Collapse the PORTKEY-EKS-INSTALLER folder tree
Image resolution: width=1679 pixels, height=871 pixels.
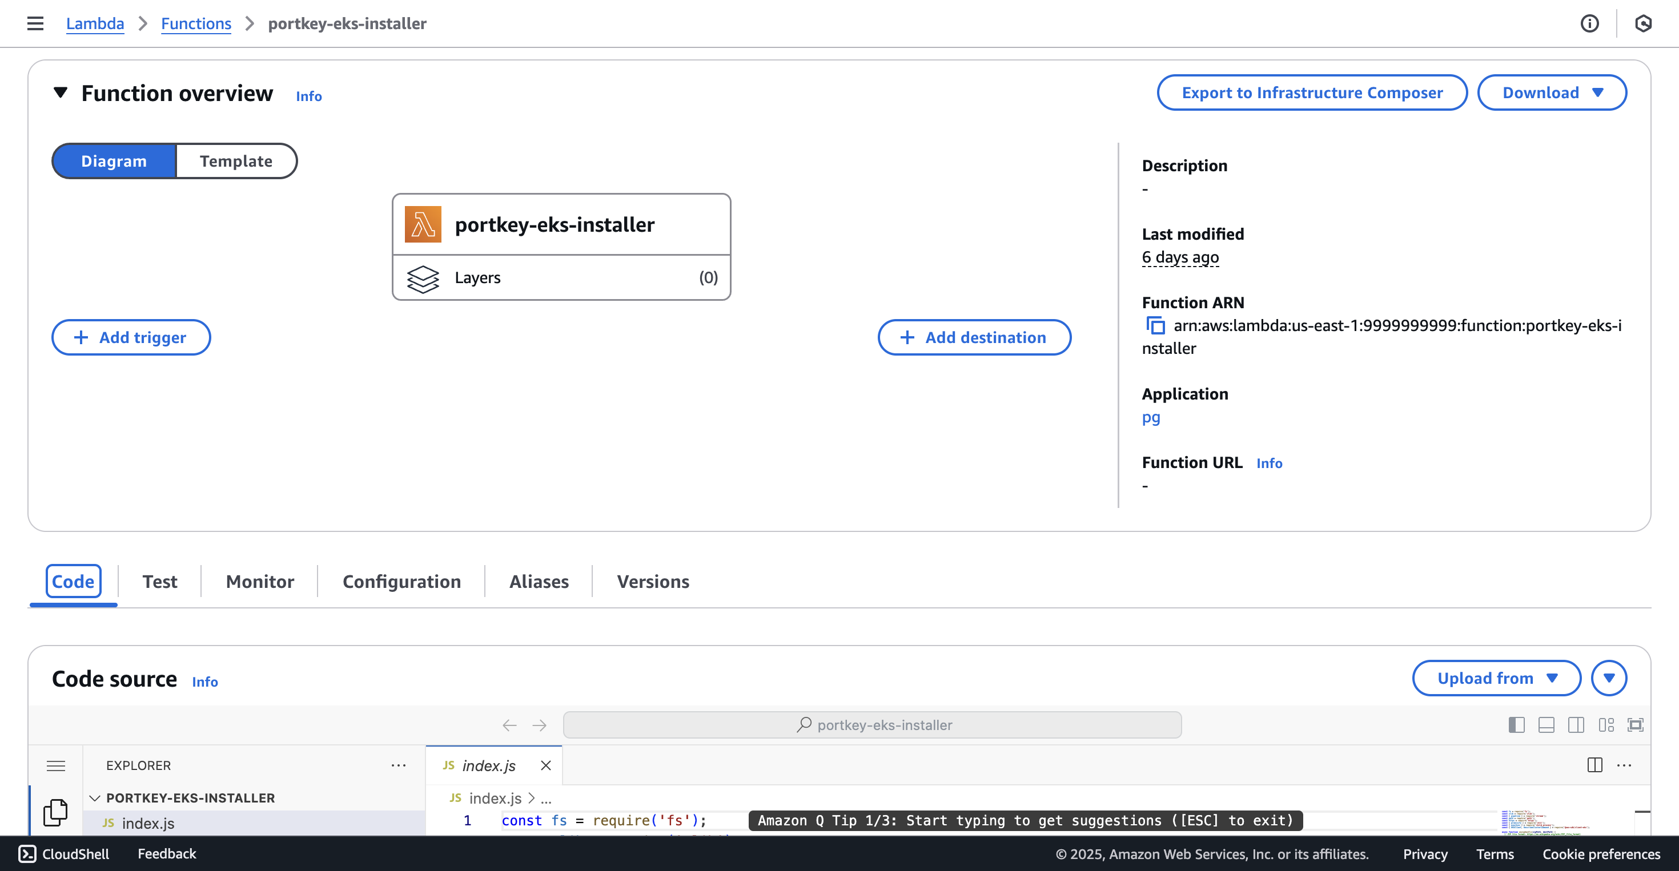point(95,798)
